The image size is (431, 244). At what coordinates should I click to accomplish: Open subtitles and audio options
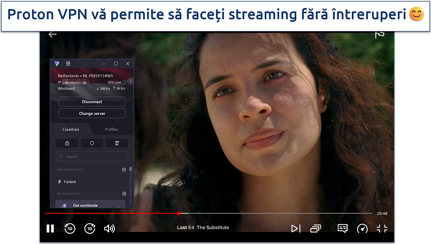(343, 229)
